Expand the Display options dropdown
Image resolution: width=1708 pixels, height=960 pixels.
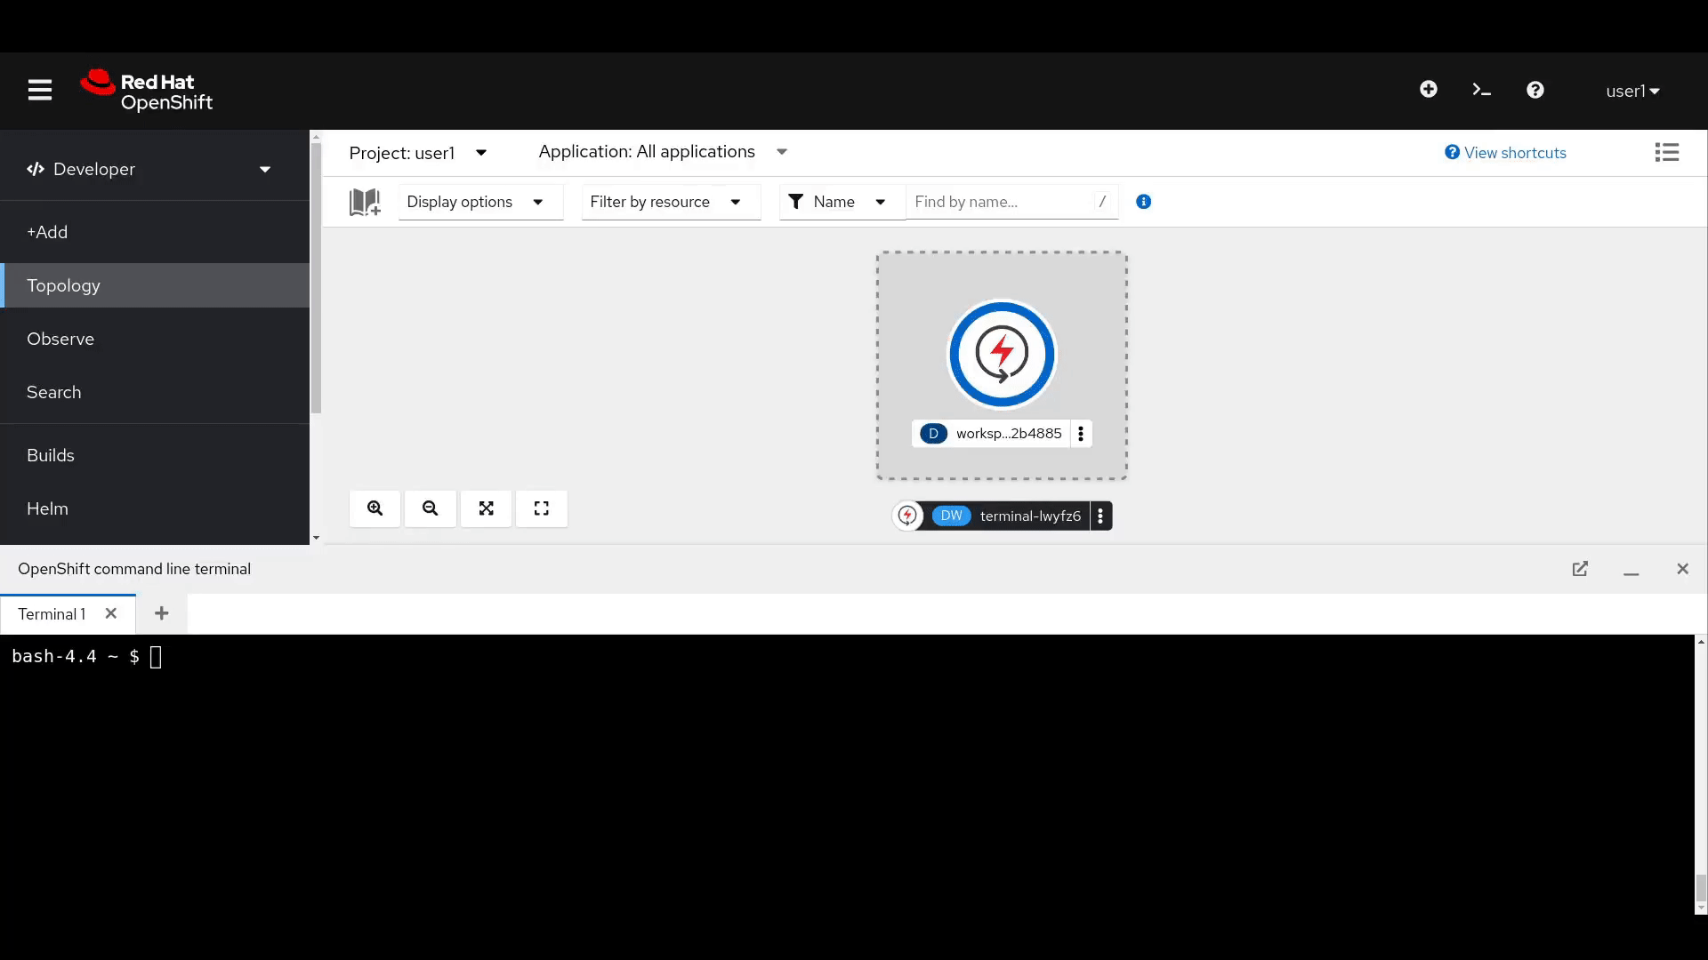(x=475, y=203)
